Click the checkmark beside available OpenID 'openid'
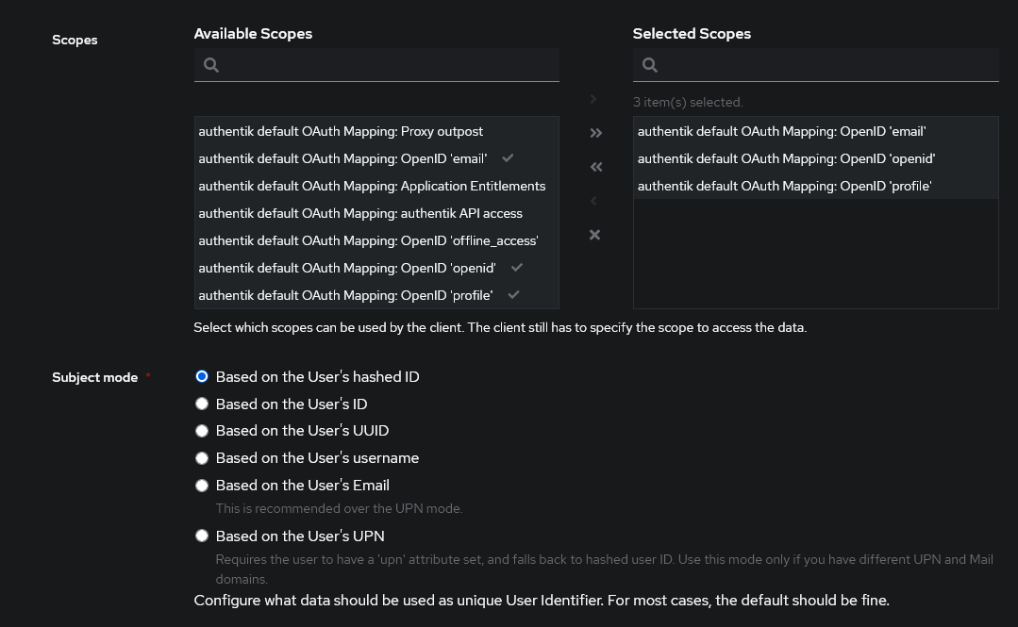Viewport: 1018px width, 627px height. (517, 268)
